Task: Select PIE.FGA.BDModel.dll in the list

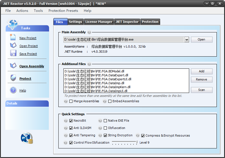Action: click(x=94, y=71)
